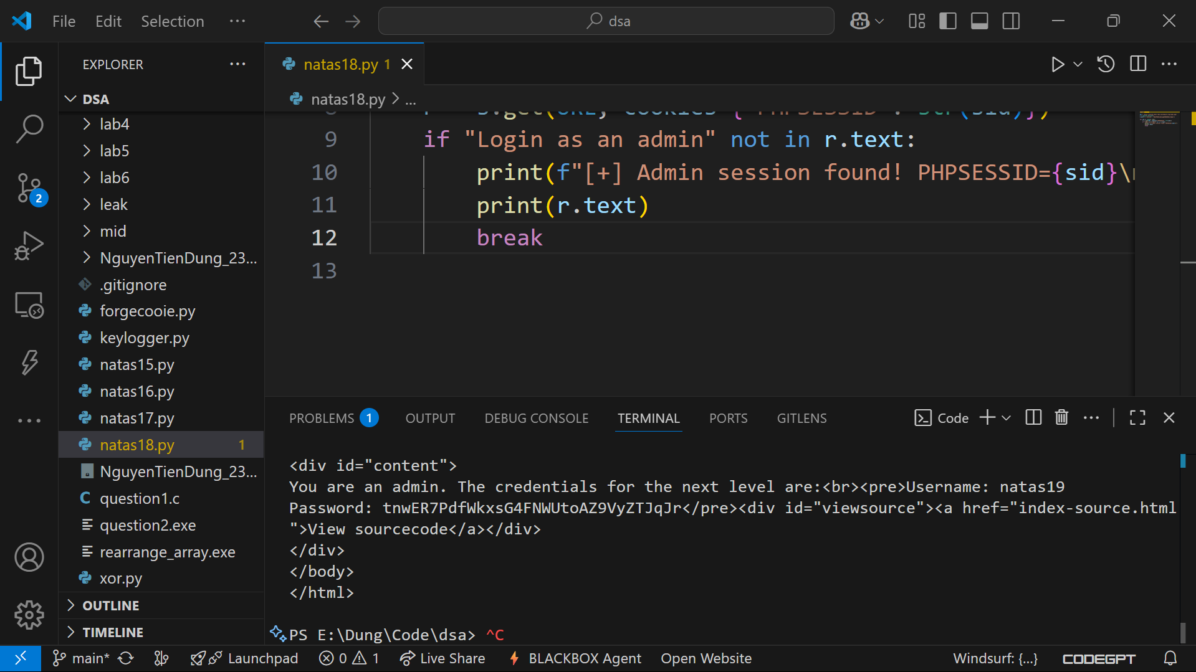This screenshot has height=672, width=1196.
Task: Switch to the DEBUG CONSOLE tab
Action: [x=536, y=418]
